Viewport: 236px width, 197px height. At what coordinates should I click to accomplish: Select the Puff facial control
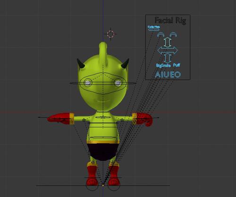[x=177, y=65]
